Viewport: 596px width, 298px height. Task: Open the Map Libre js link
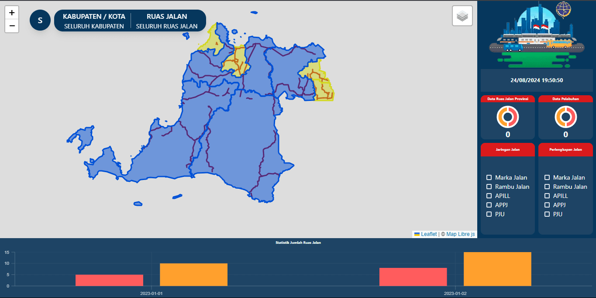point(461,234)
